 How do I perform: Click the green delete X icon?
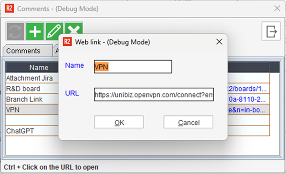tap(74, 28)
